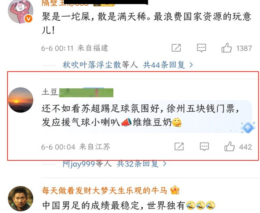260x213 pixels.
Task: Open the pink cartoon avatar
Action: [21, 11]
